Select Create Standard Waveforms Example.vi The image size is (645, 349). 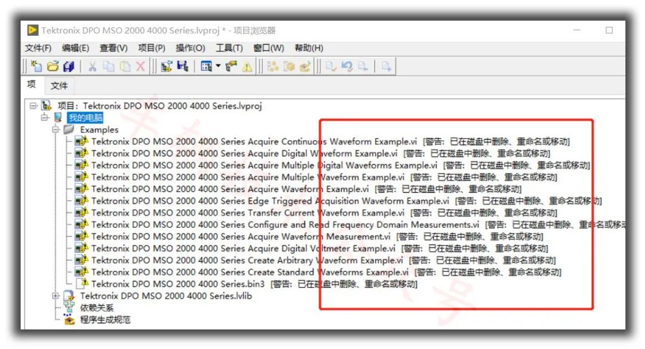pos(326,272)
